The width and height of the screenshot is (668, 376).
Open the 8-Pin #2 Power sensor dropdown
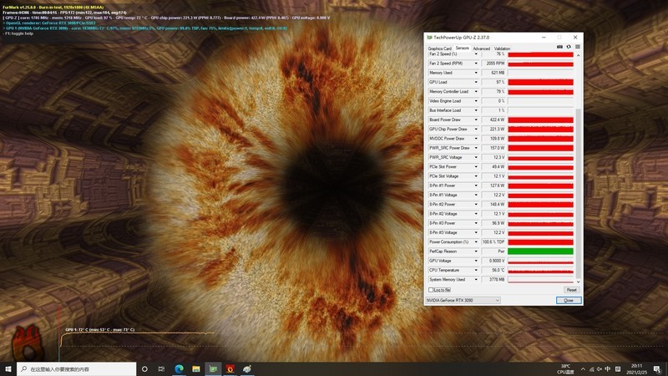point(476,205)
